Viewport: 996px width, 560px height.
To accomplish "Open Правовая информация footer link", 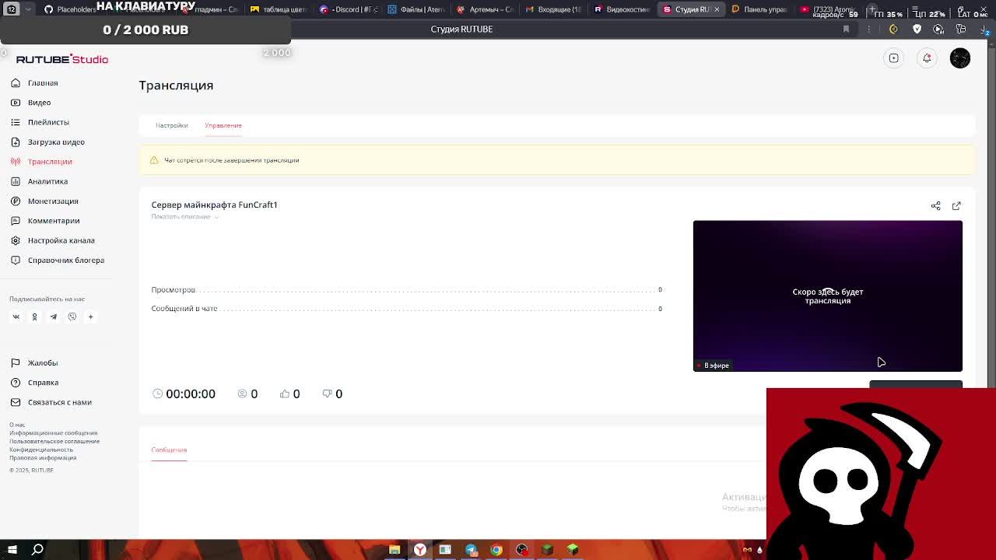I will (x=43, y=457).
